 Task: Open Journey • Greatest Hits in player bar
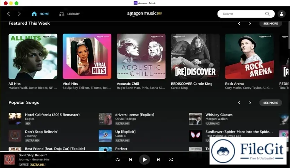click(x=34, y=159)
